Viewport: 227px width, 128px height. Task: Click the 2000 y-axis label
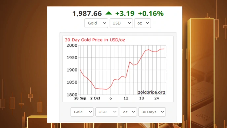point(72,45)
